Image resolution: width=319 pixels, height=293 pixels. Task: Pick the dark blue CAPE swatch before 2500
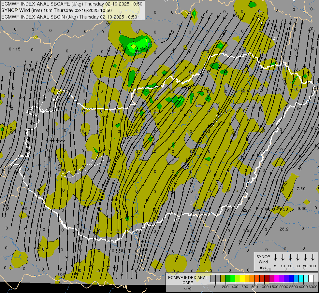(x=291, y=279)
